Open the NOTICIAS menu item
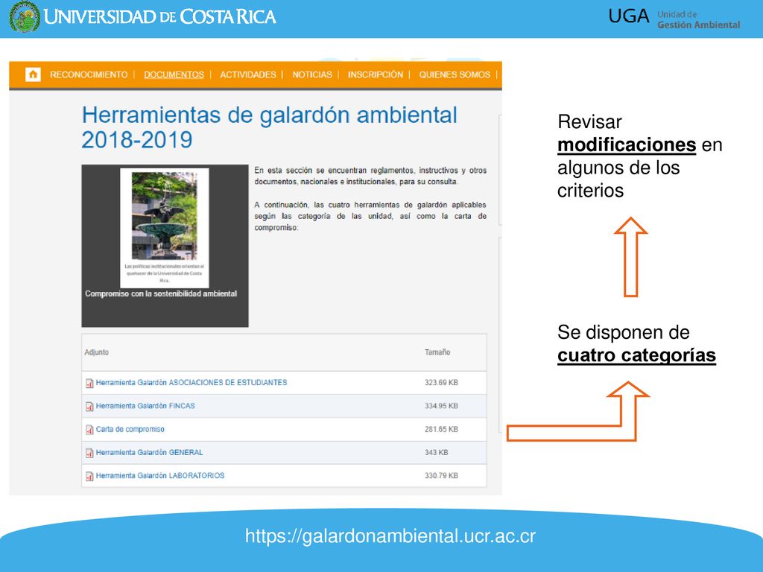 312,75
